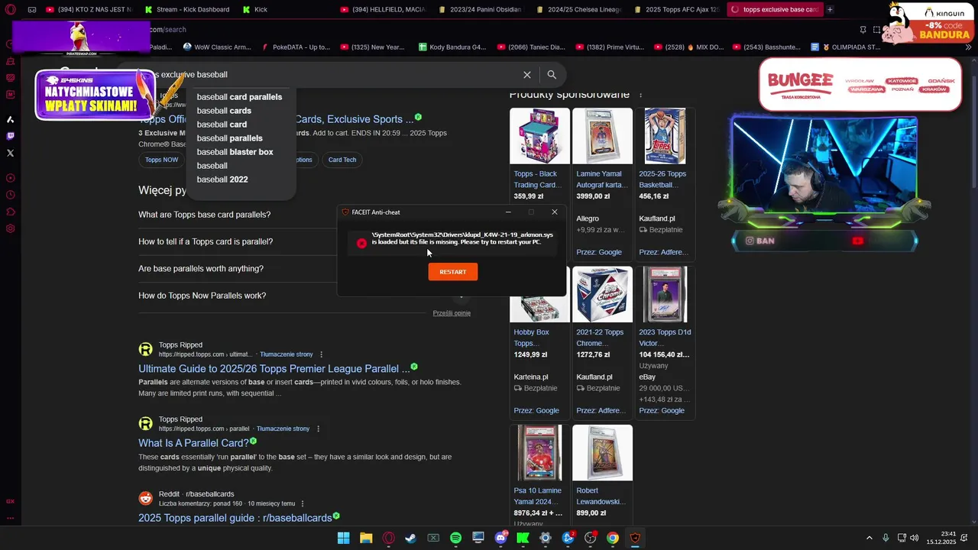978x550 pixels.
Task: Expand Are base parallels worth anything question
Action: click(201, 269)
